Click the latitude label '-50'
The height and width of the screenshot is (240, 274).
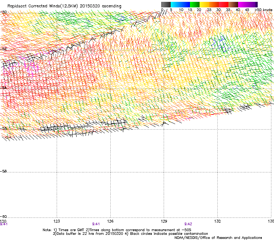tap(4, 12)
